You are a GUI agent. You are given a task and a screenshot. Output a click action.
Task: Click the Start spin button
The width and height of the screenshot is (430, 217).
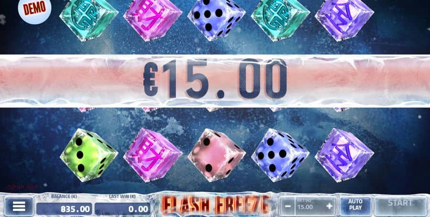pyautogui.click(x=400, y=205)
